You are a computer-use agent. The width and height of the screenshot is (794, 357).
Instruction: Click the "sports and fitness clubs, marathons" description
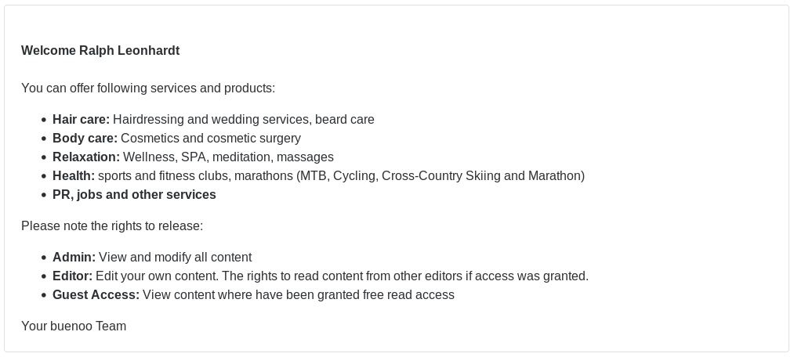(341, 176)
